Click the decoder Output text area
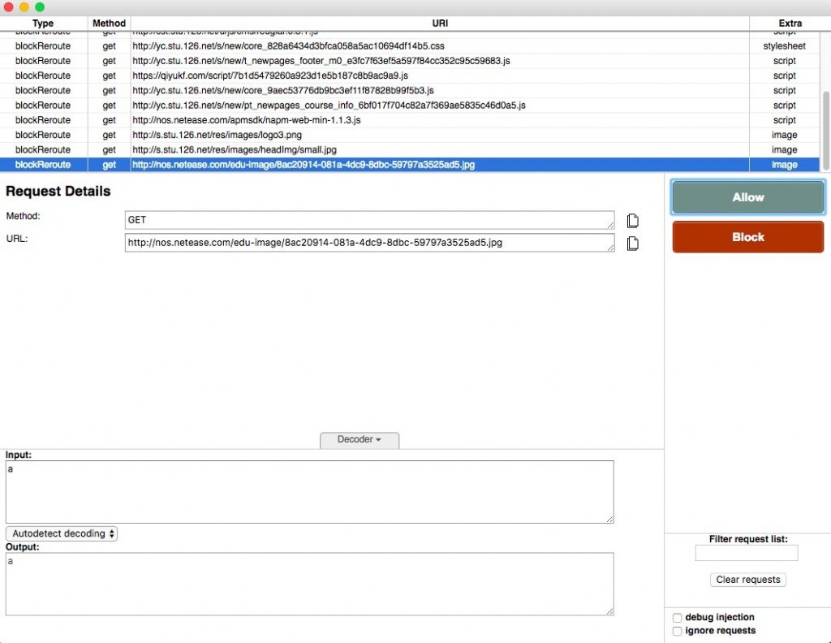Viewport: 831px width, 643px height. (x=309, y=584)
